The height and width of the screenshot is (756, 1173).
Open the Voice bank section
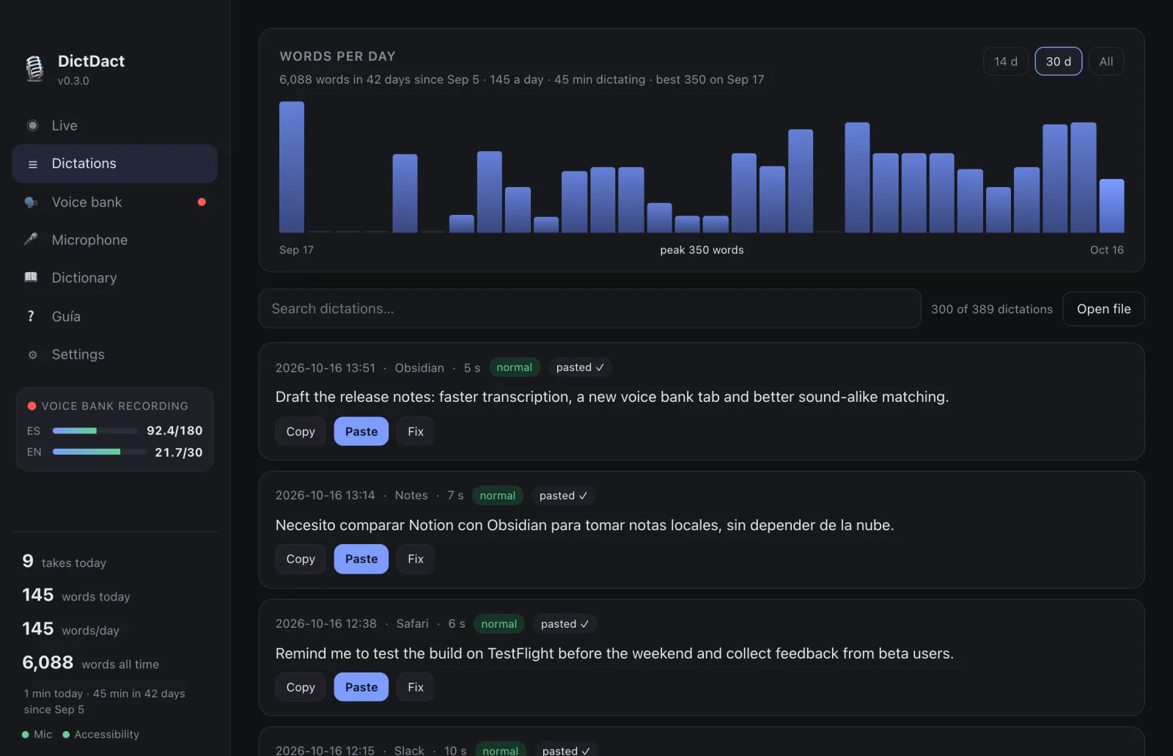pyautogui.click(x=114, y=202)
